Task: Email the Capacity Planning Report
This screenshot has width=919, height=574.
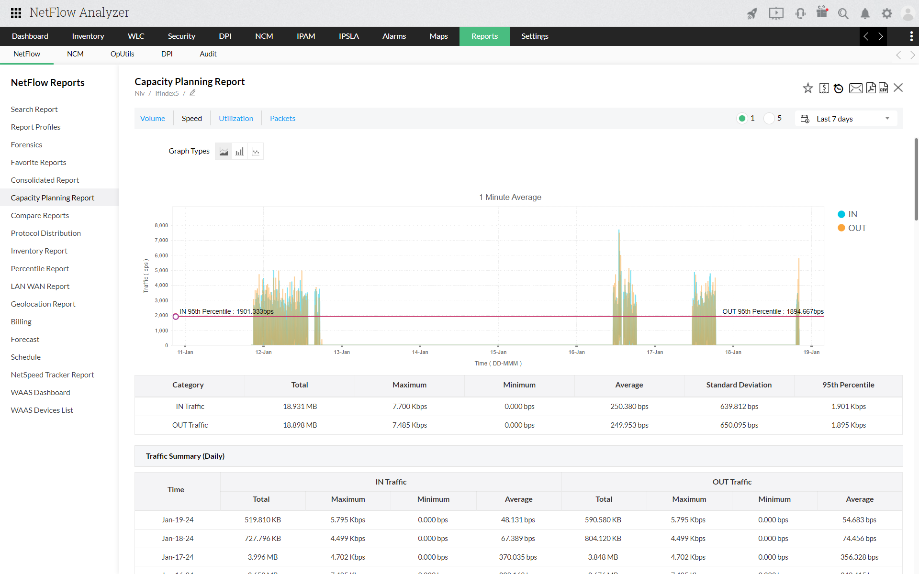Action: (x=856, y=88)
